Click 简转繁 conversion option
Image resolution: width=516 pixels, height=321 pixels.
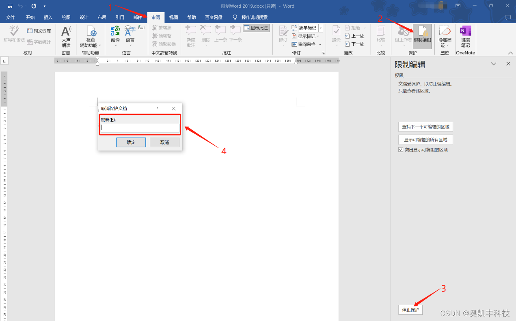click(162, 36)
